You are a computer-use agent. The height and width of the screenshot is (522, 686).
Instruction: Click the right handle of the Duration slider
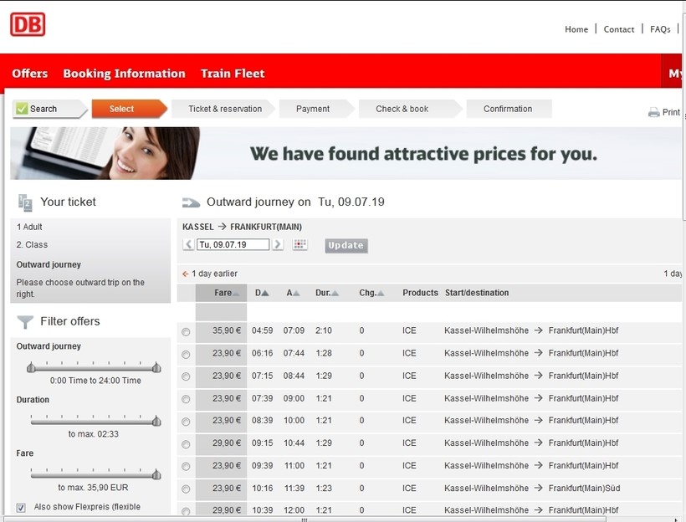(156, 422)
